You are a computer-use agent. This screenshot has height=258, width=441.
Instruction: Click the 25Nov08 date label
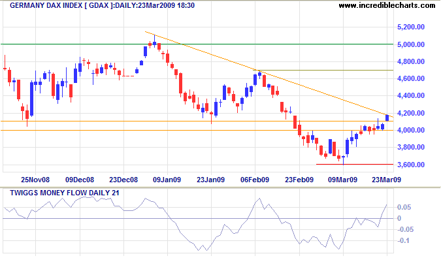(x=35, y=180)
